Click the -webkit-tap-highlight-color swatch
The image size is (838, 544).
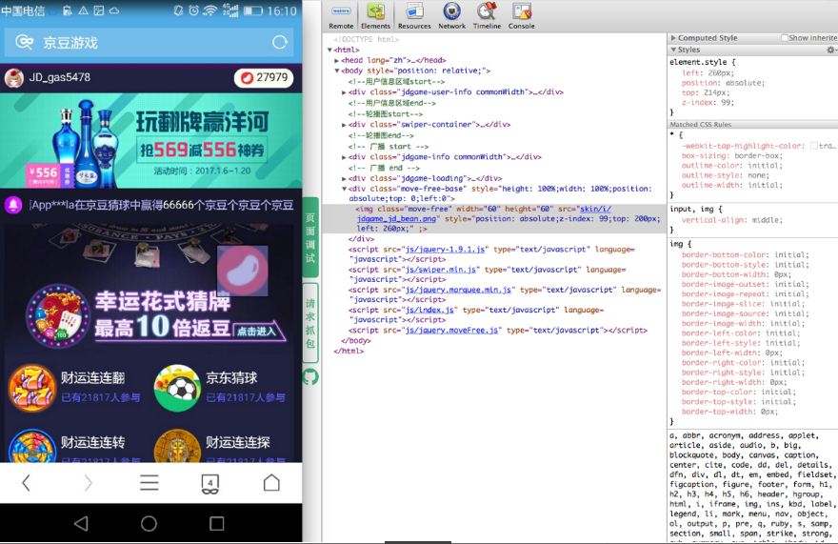pyautogui.click(x=814, y=146)
